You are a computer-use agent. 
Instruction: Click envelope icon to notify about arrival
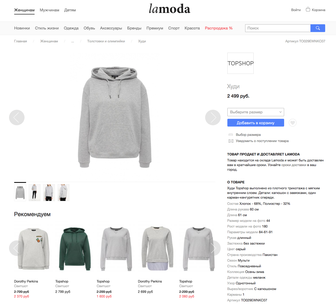point(231,141)
